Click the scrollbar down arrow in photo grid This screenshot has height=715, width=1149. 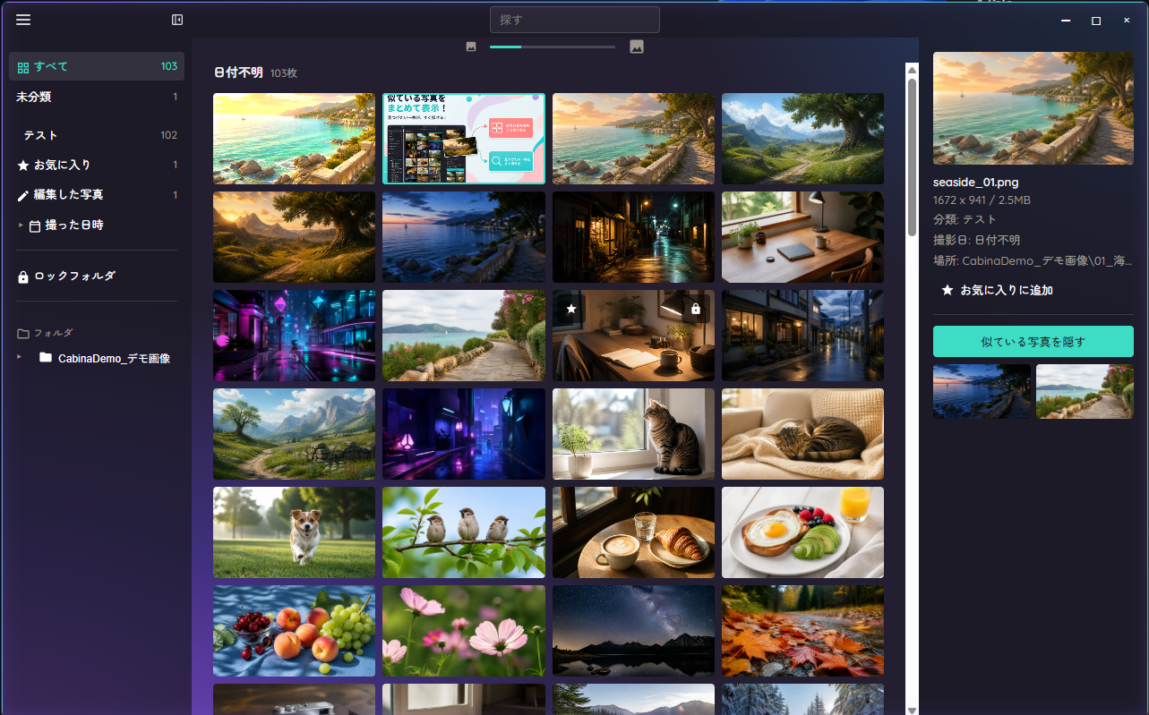912,710
